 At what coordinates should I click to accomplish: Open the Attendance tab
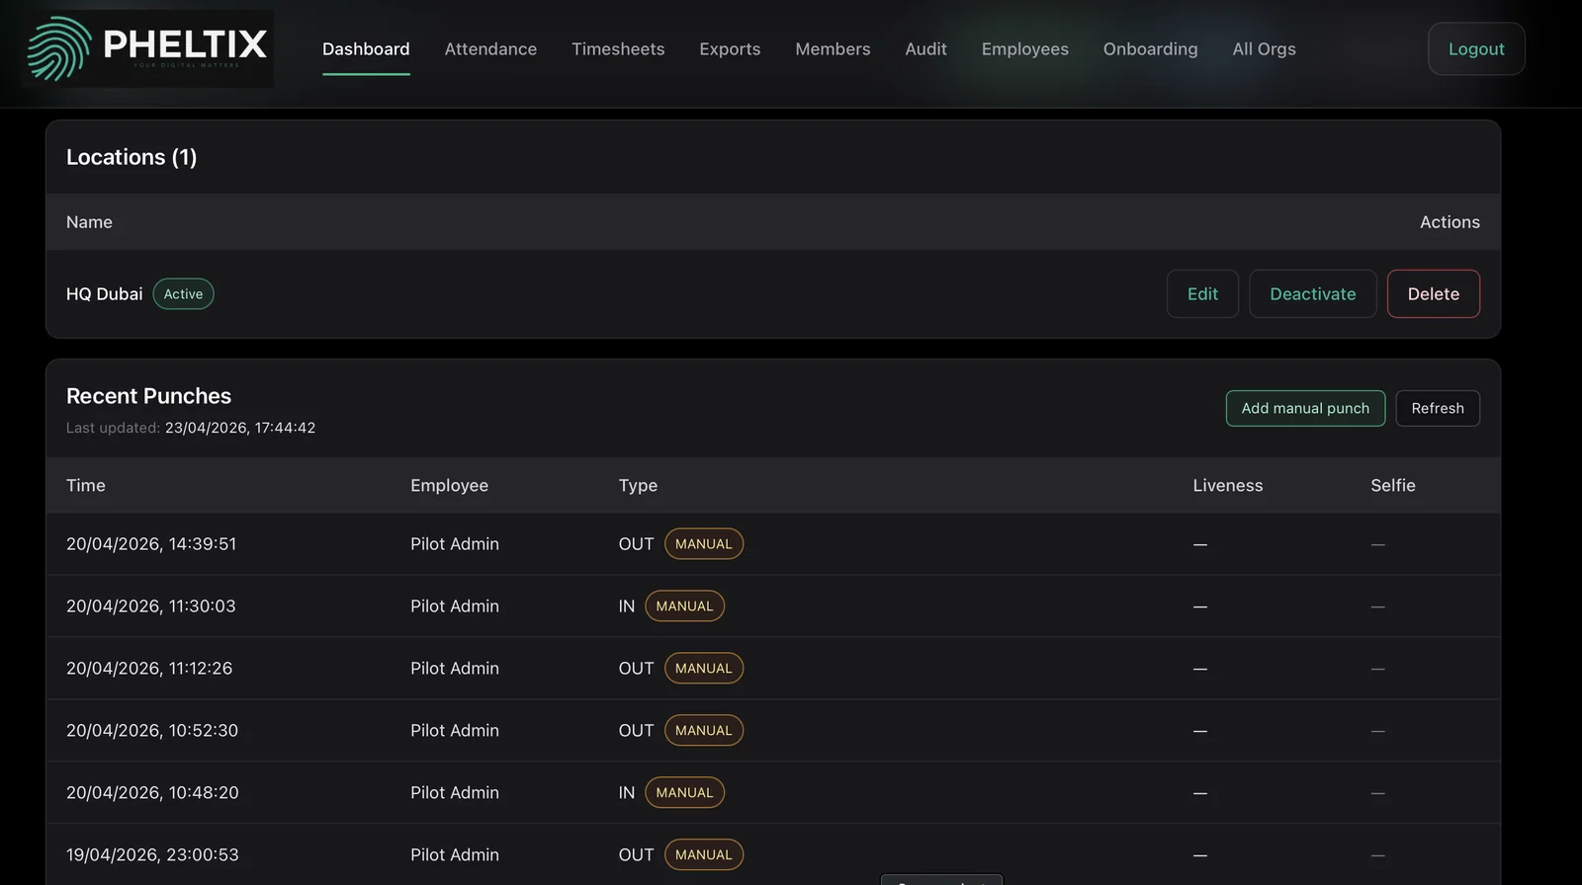click(490, 49)
